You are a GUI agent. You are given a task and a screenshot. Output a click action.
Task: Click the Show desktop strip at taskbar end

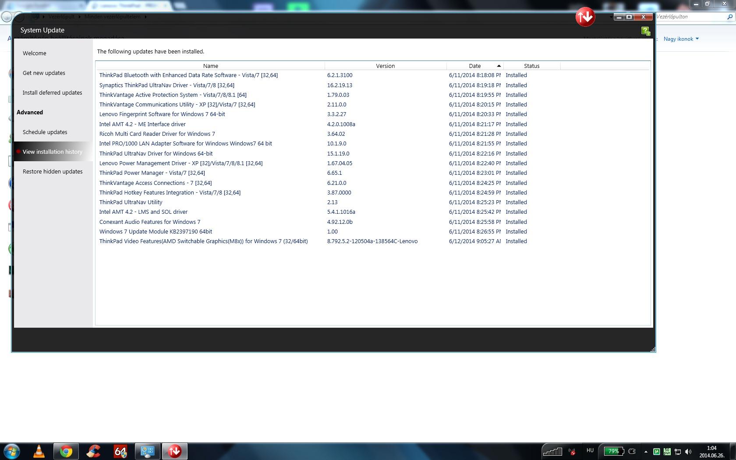tap(732, 451)
